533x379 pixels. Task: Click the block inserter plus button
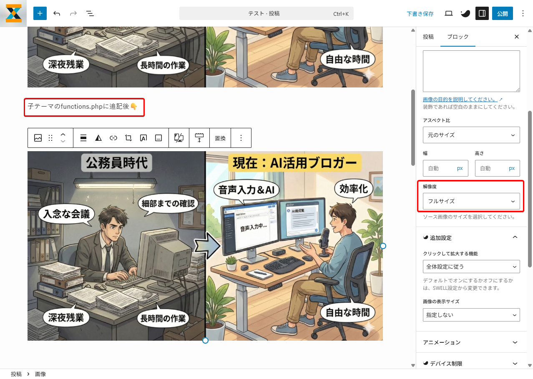point(40,13)
